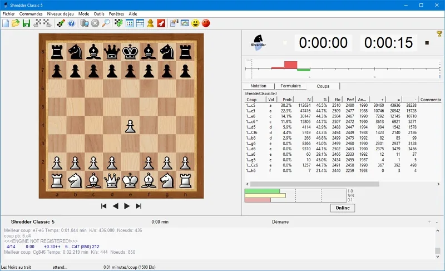Click the golden pawn toolbar icon
445x271 pixels.
[x=150, y=23]
